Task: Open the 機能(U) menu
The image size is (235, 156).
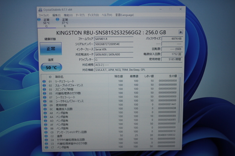Action: (68, 15)
